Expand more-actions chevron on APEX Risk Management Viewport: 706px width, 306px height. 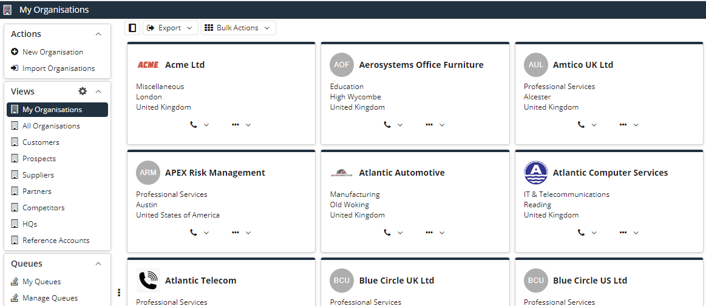point(248,233)
